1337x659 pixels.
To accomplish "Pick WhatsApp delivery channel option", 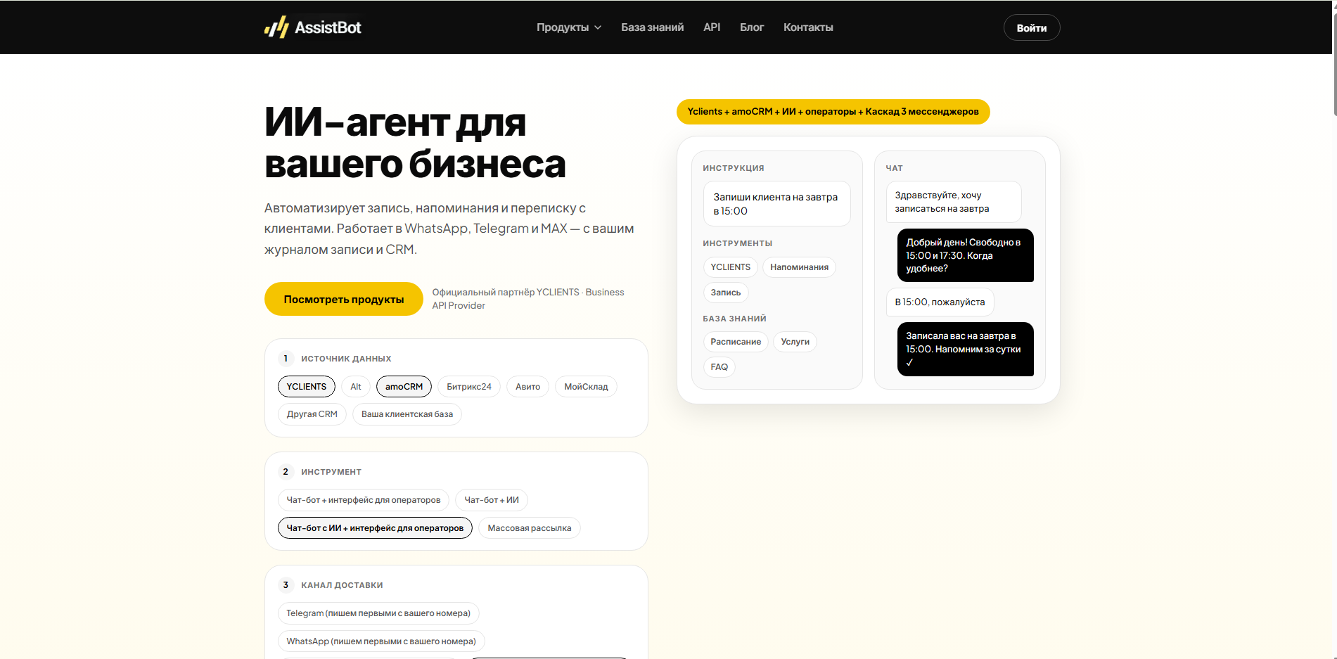I will (381, 641).
